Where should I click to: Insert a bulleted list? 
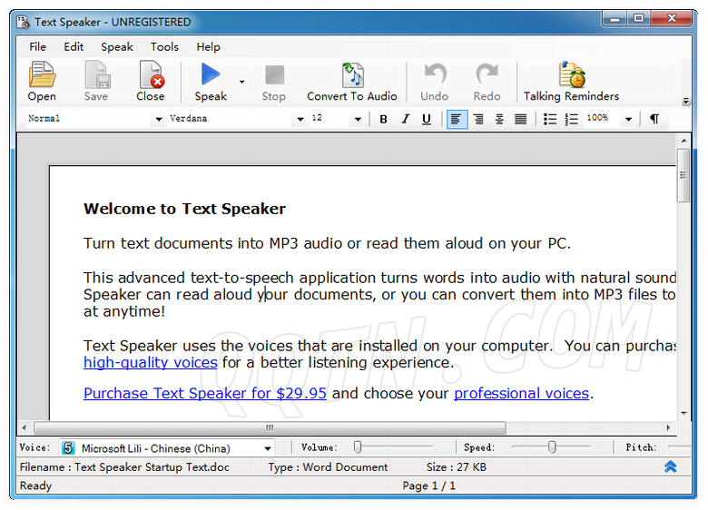550,119
